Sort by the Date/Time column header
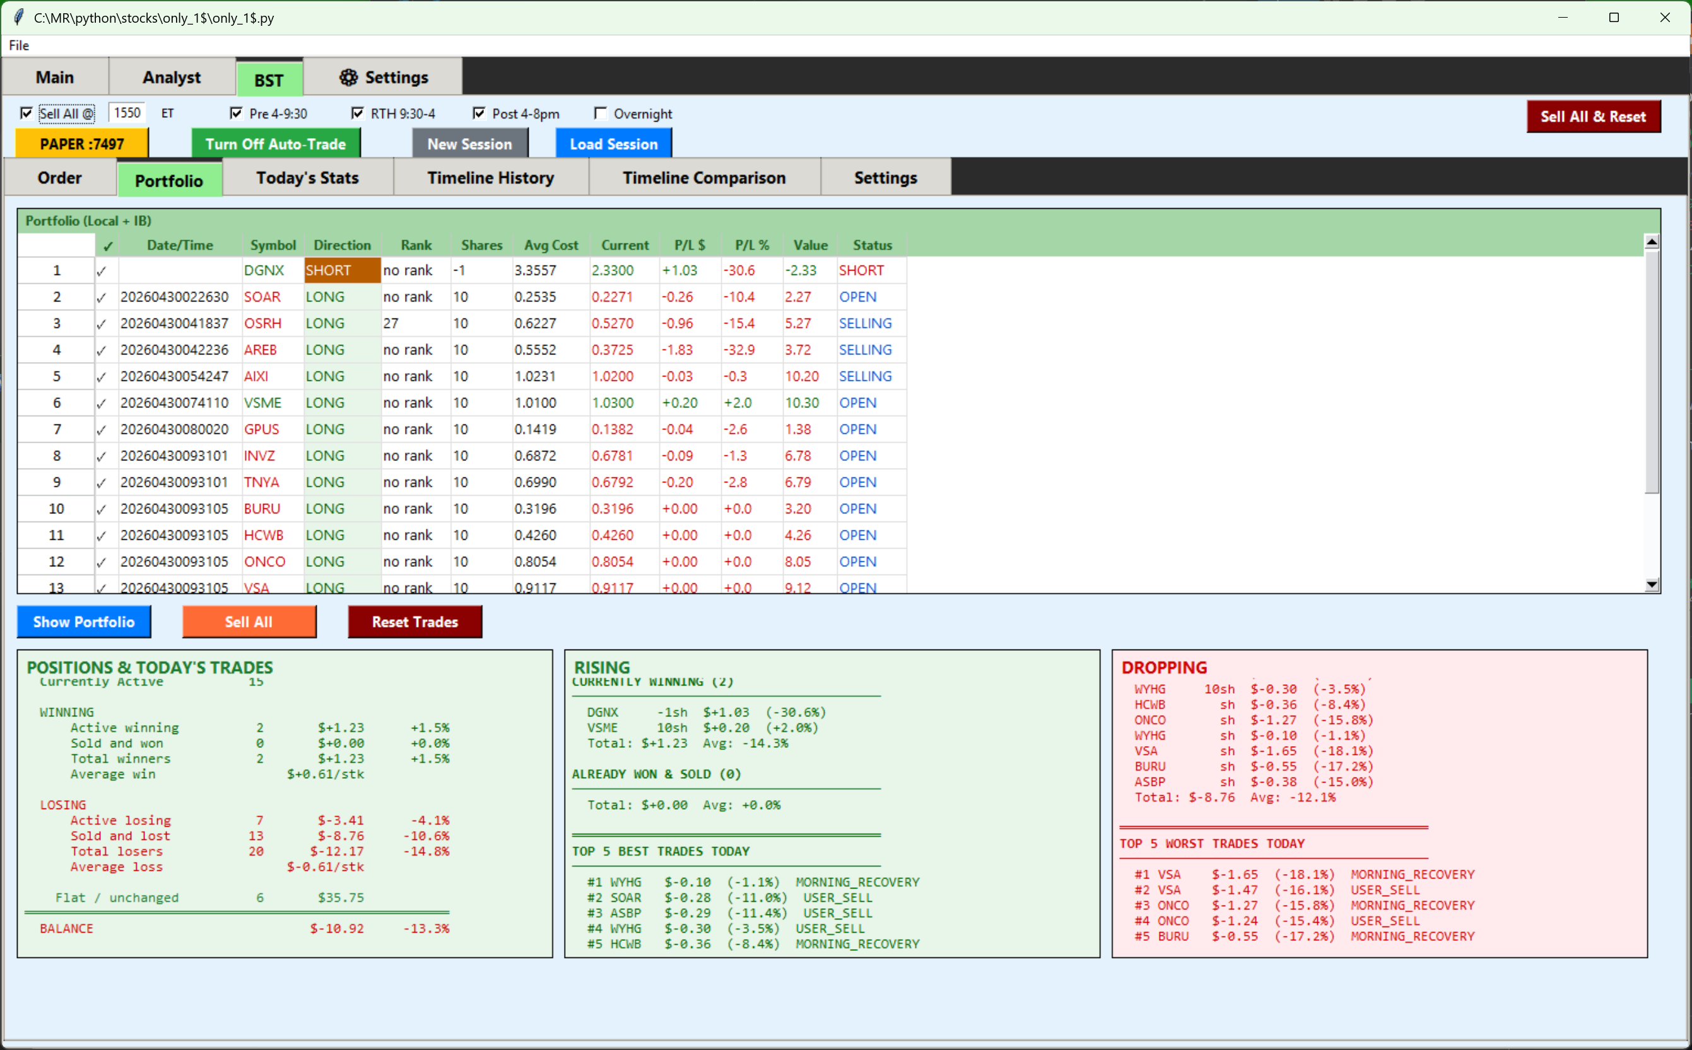1692x1050 pixels. [x=180, y=245]
